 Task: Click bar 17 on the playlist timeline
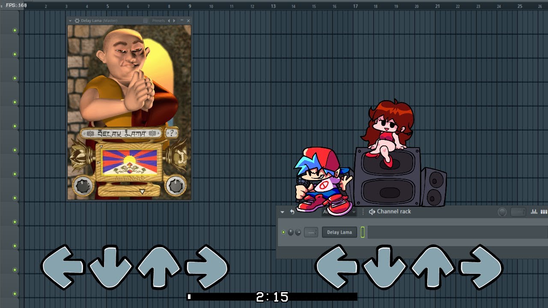[x=355, y=6]
